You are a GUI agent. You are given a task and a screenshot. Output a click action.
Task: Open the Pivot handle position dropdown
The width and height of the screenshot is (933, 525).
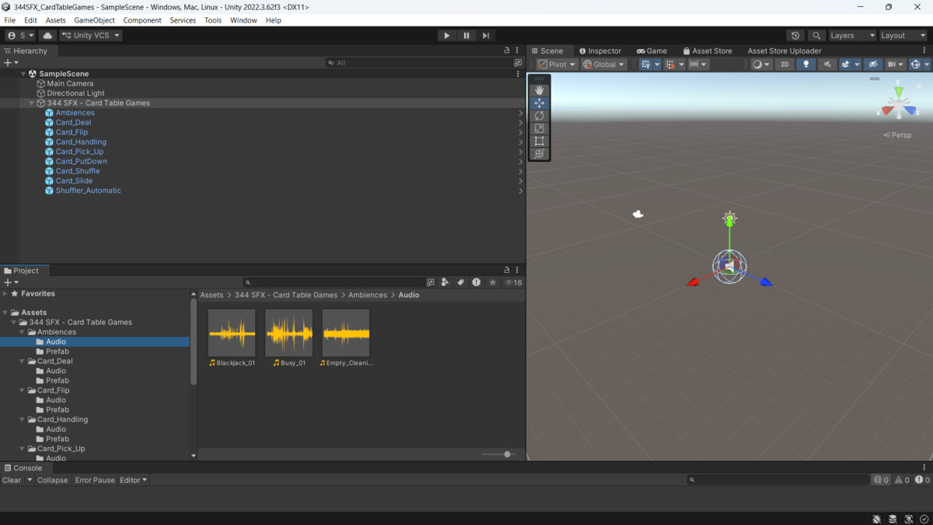pos(557,65)
